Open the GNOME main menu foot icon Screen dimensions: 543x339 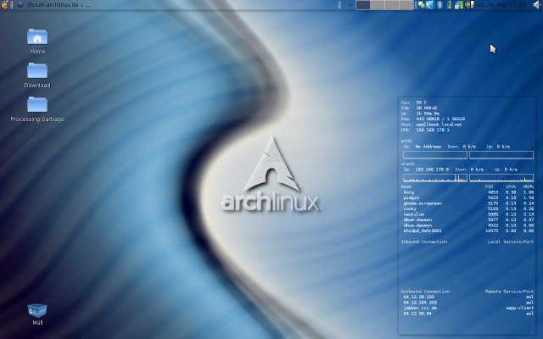4,4
